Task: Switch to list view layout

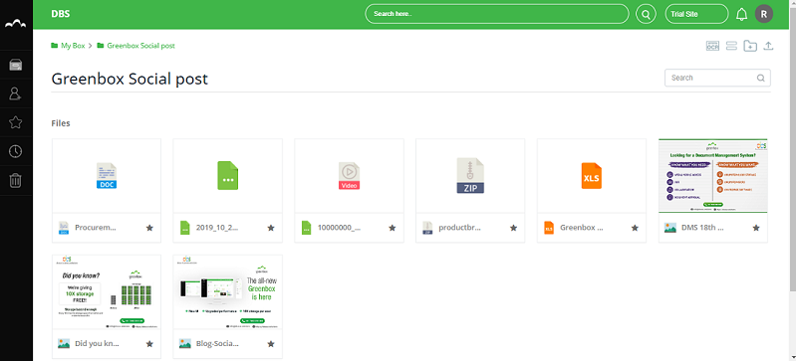Action: [731, 46]
